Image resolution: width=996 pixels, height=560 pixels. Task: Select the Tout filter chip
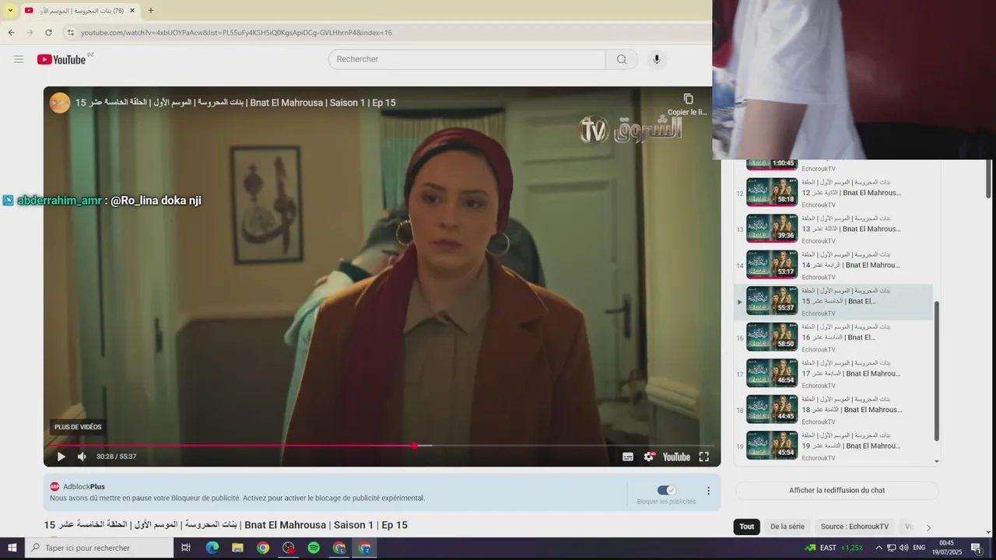pos(747,527)
